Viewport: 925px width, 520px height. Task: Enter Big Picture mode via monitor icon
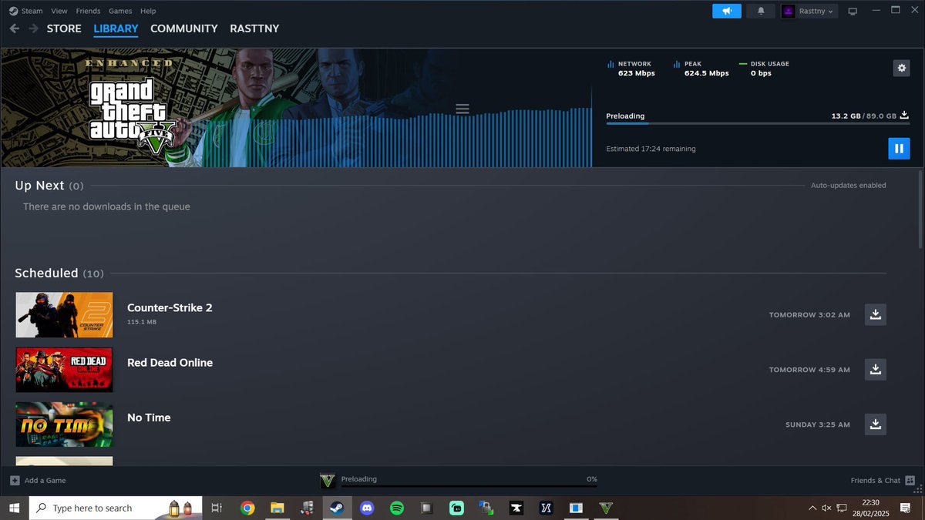853,12
